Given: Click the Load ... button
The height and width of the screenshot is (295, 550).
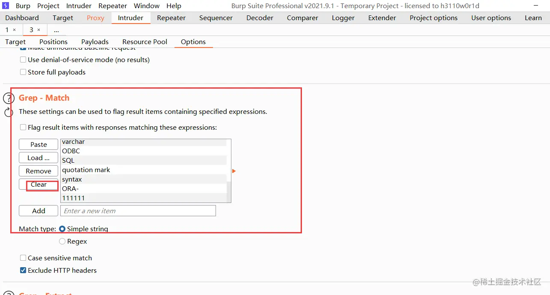Looking at the screenshot, I should pyautogui.click(x=38, y=158).
